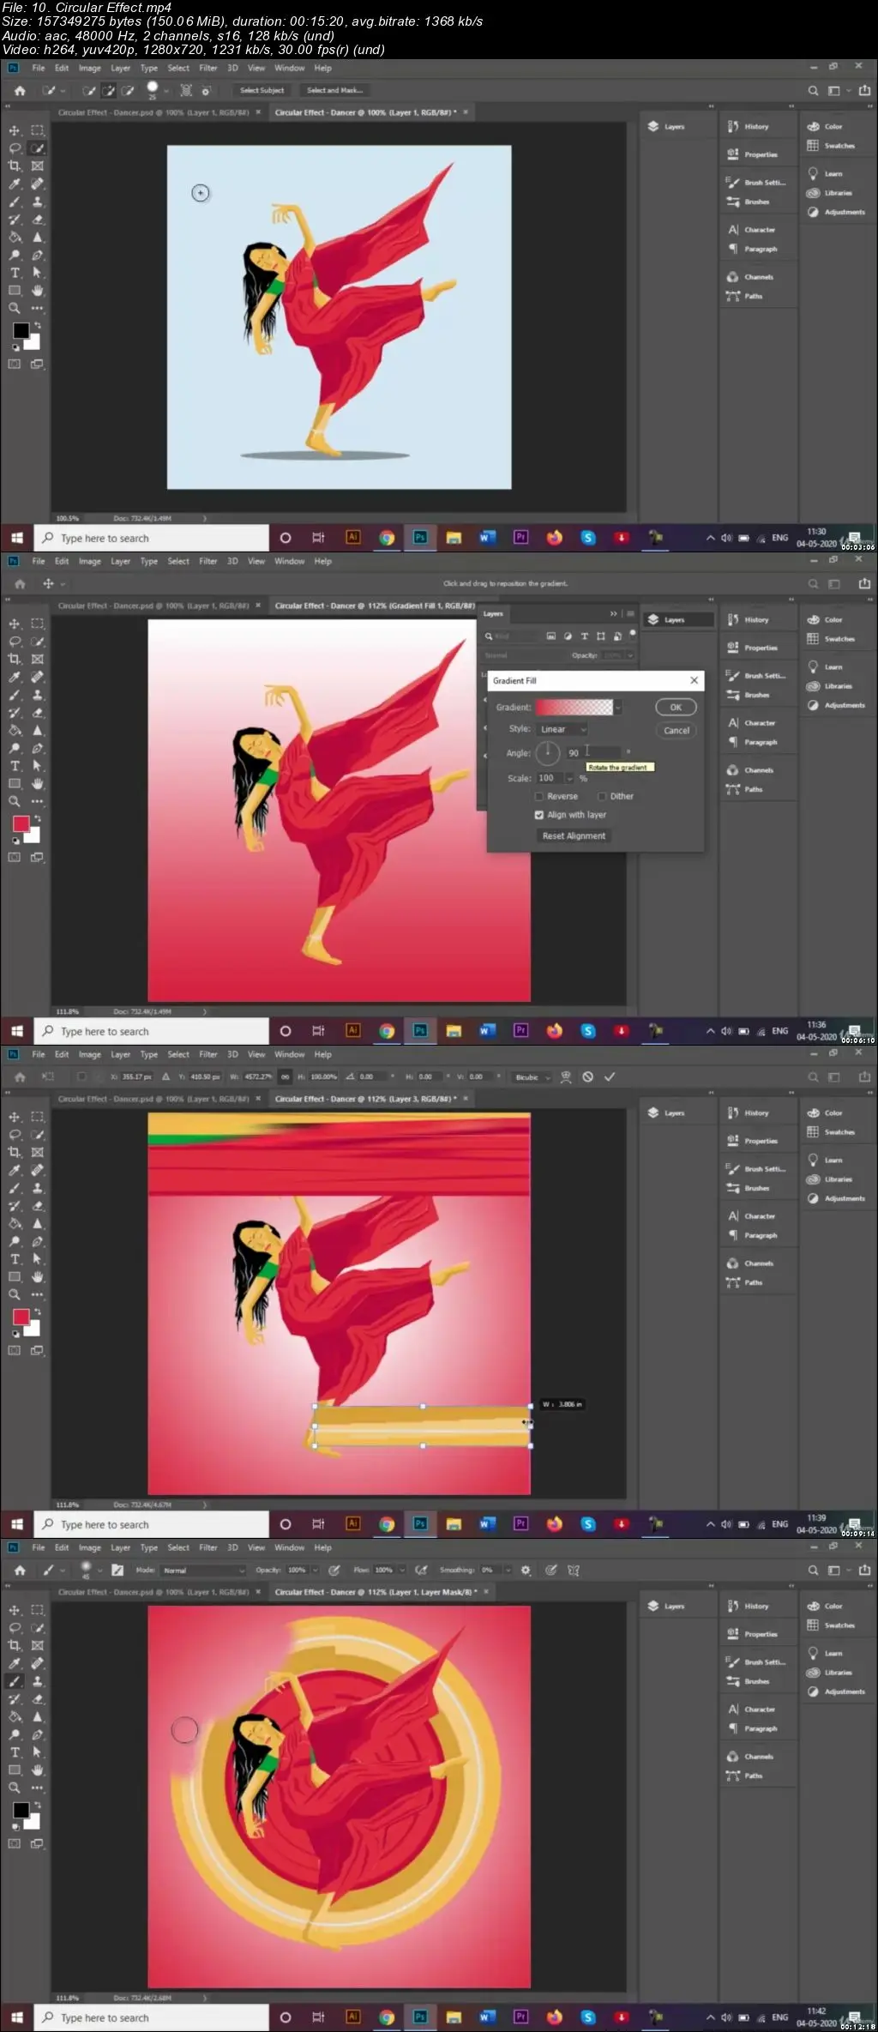Select the Brush tool in the Layer Mask frame

pos(15,1682)
